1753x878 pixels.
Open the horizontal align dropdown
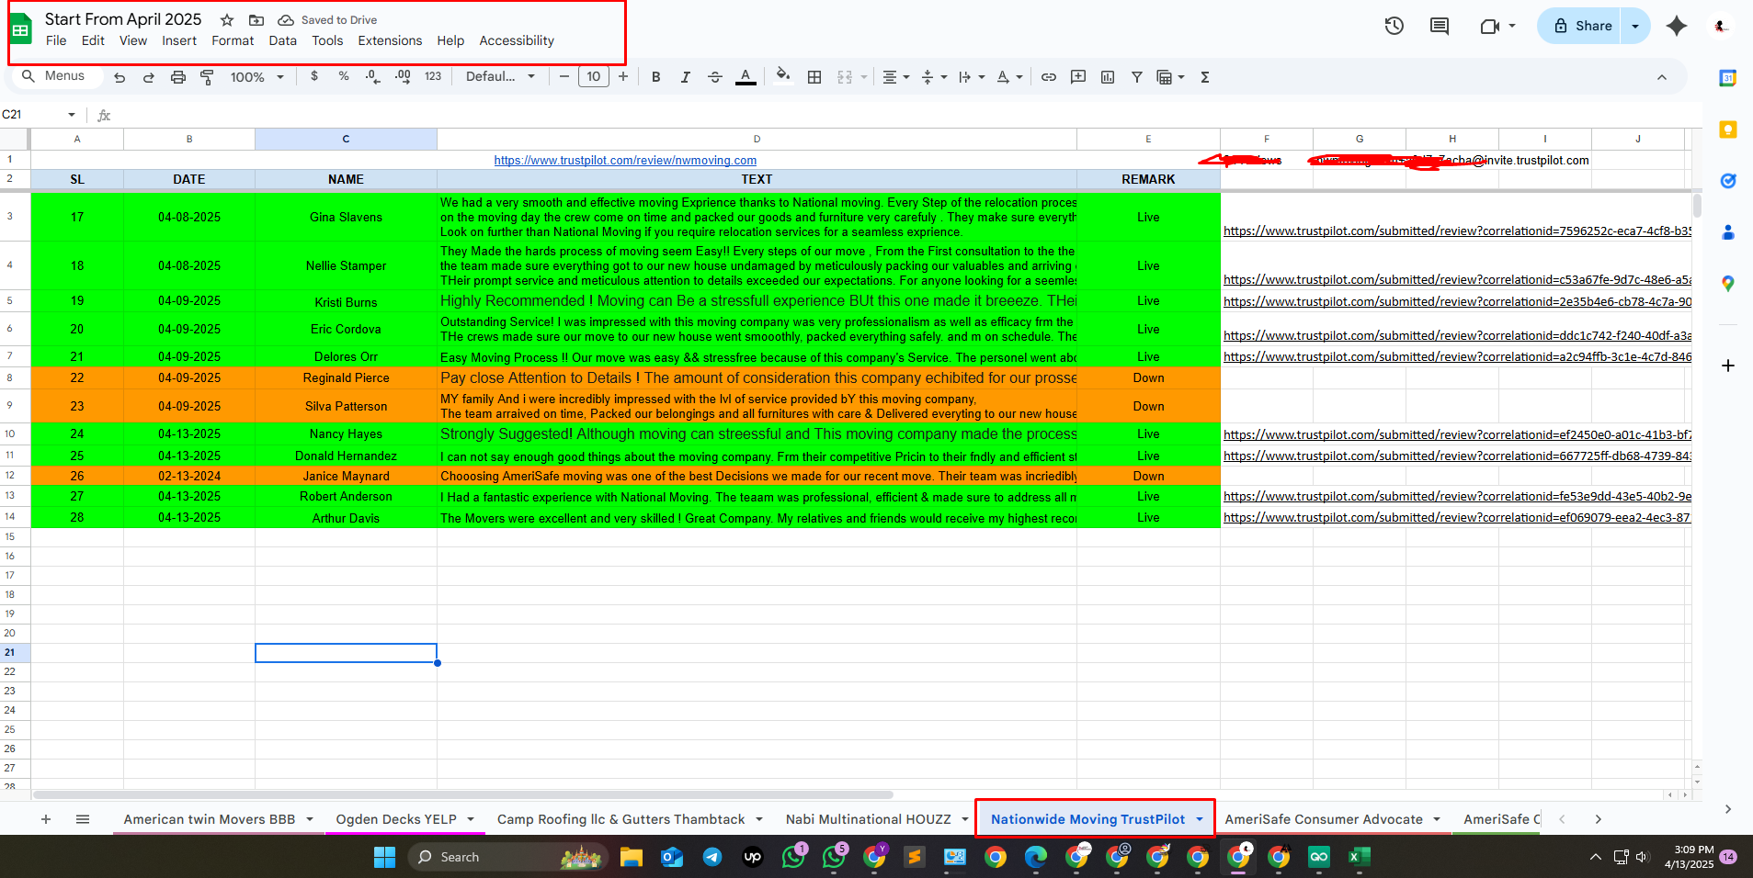click(x=896, y=77)
